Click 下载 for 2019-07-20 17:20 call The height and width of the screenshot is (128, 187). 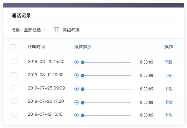coord(168,102)
